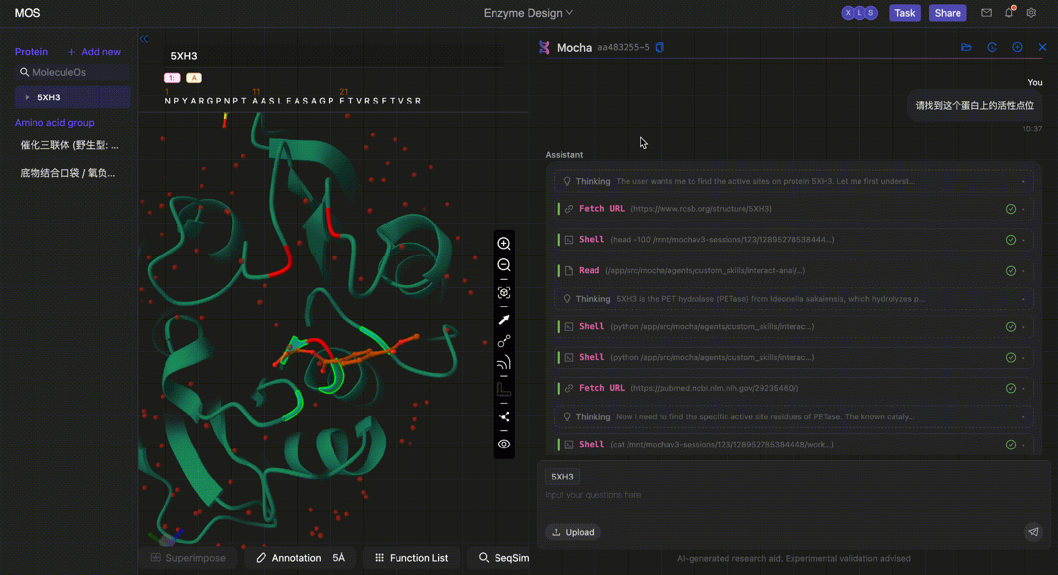Click the share-node icon in viewer toolbar

click(504, 417)
